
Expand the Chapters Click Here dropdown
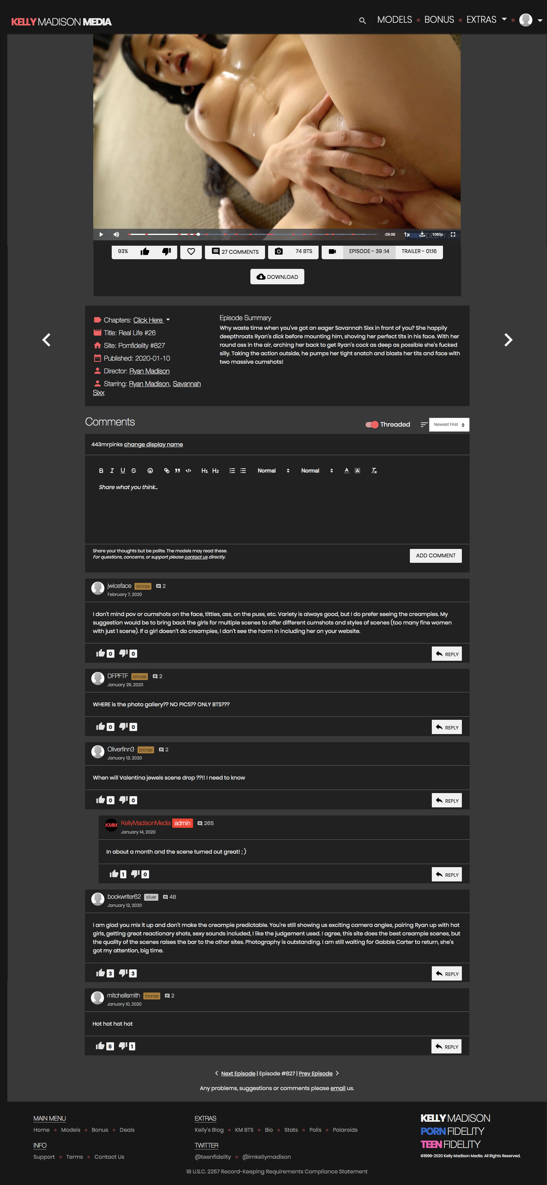pos(151,320)
